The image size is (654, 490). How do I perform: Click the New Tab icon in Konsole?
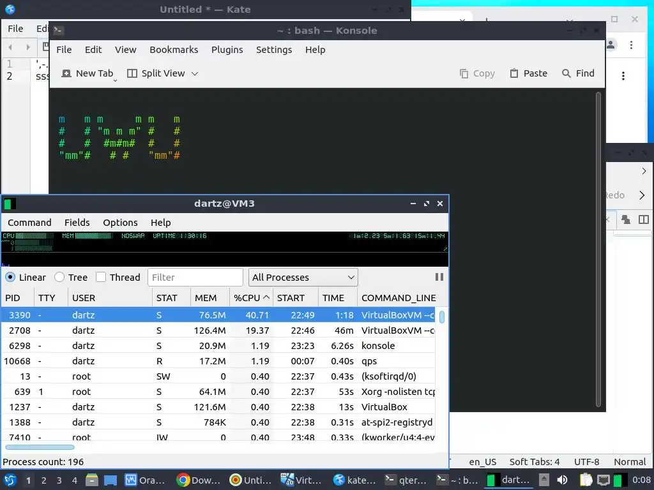pos(66,73)
